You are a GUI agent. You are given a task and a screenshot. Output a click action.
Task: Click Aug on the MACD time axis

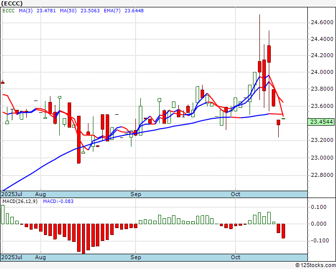(x=41, y=257)
